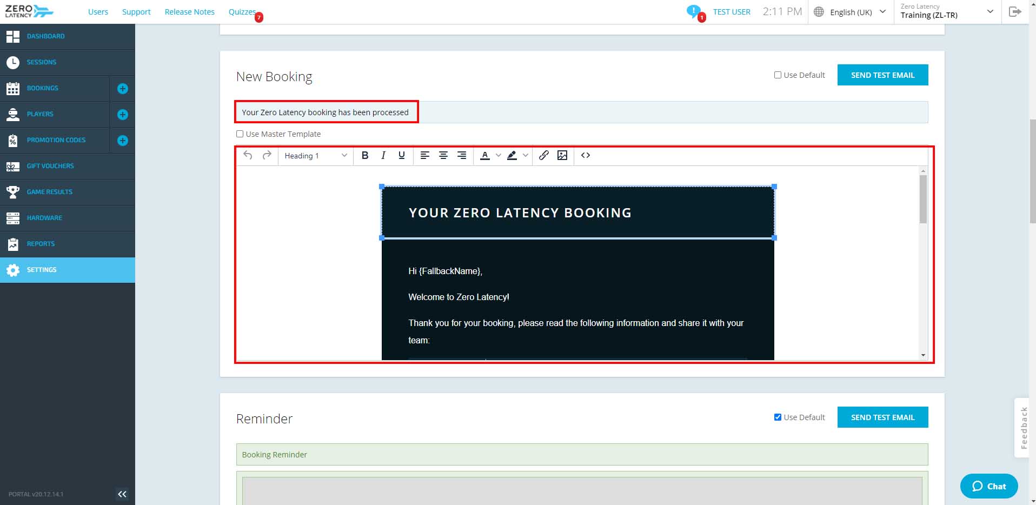Viewport: 1036px width, 505px height.
Task: Click the Zero Latency logo
Action: 29,11
